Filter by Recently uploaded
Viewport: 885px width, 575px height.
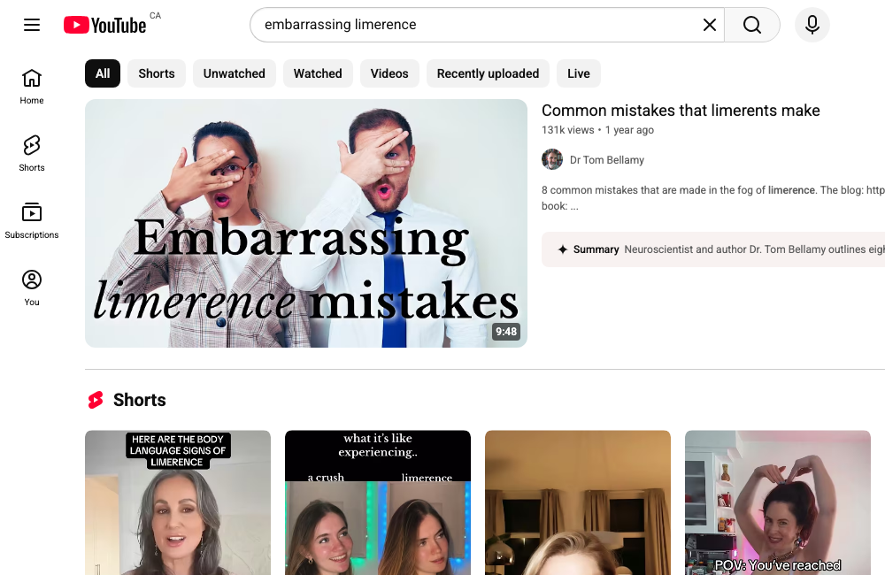pos(488,73)
